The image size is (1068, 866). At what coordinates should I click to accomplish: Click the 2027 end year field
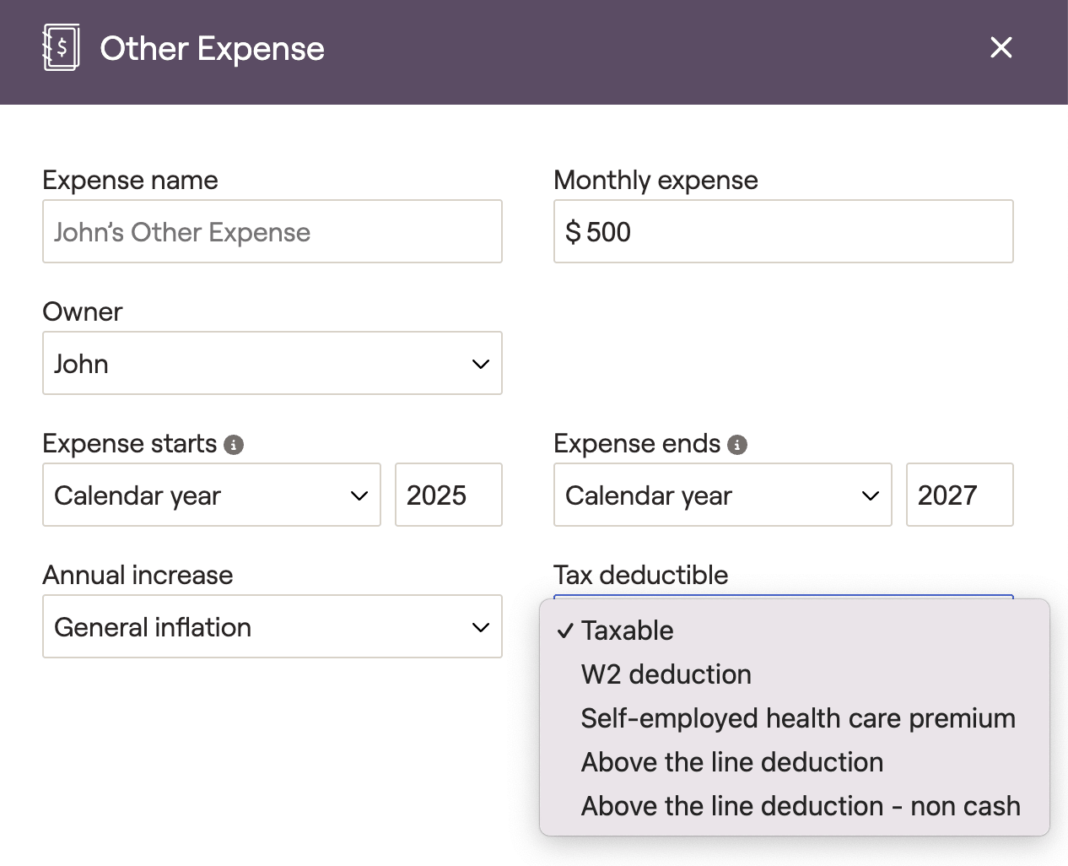[959, 495]
